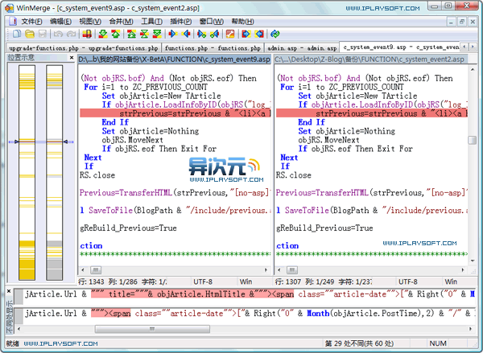483x353 pixels.
Task: Click Copy left and advance icon
Action: (x=214, y=34)
